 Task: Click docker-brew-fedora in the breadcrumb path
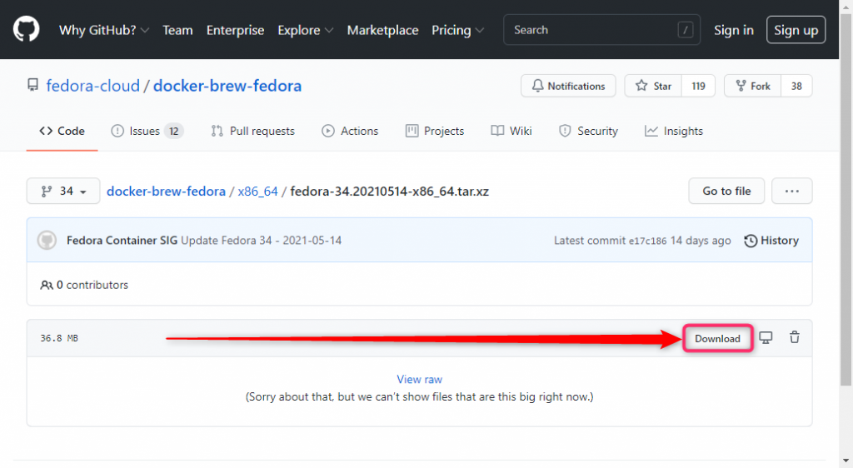coord(166,192)
